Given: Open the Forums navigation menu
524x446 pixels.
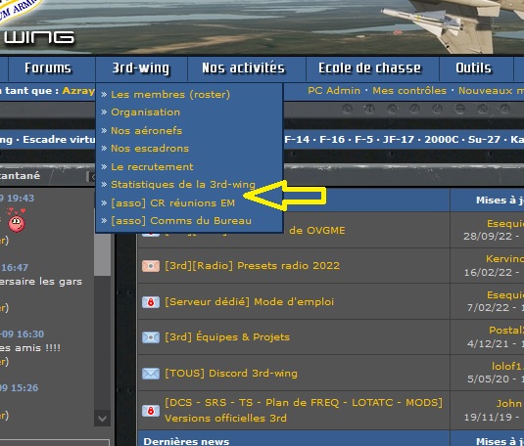Looking at the screenshot, I should [48, 68].
